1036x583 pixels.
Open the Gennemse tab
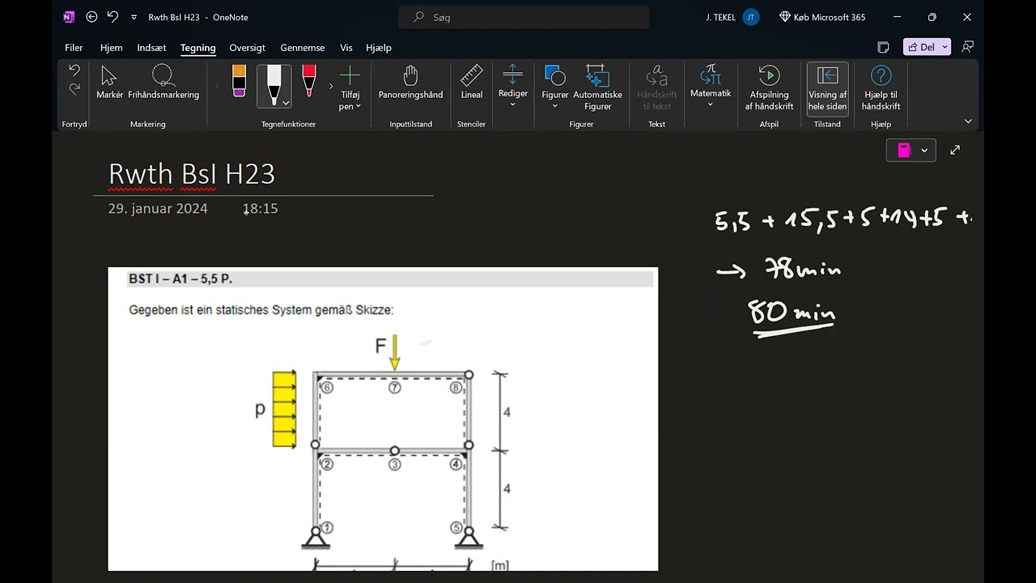(x=302, y=48)
